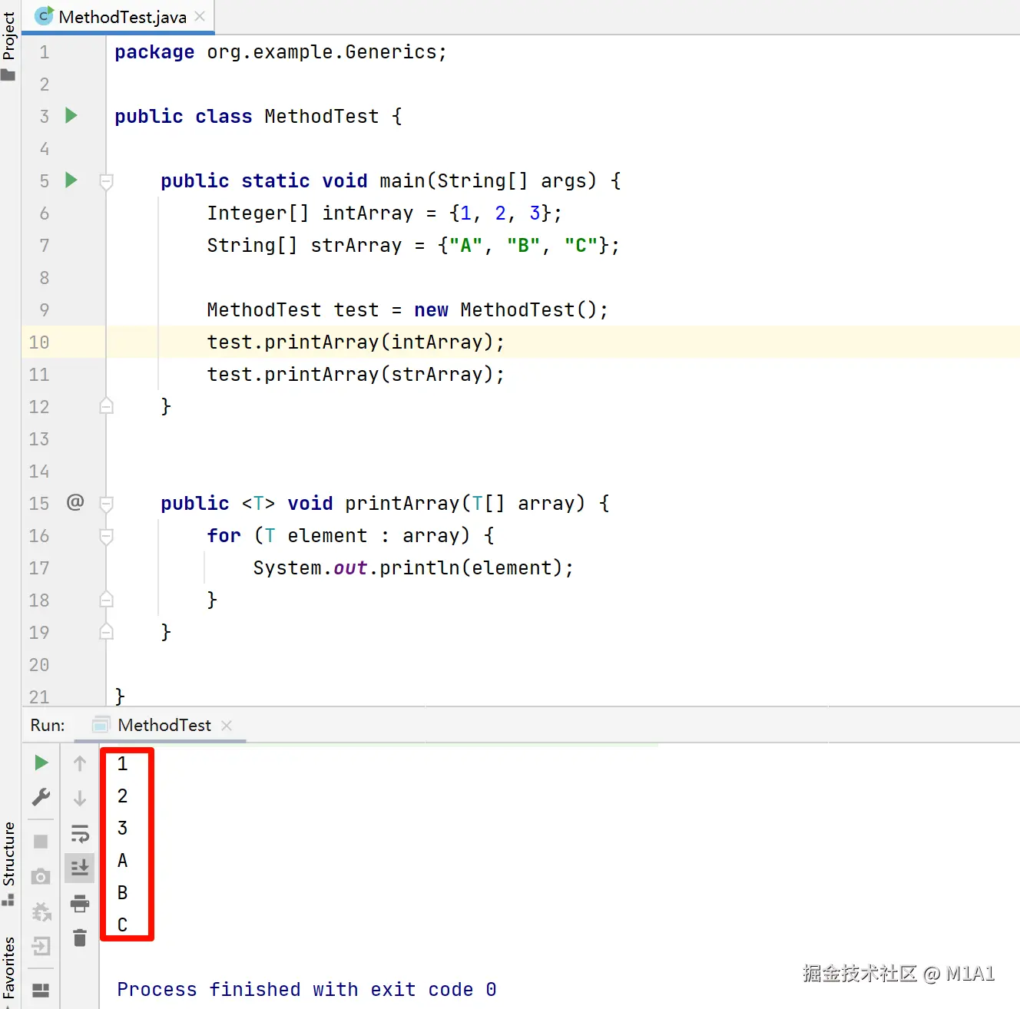Viewport: 1020px width, 1009px height.
Task: Rerun MethodTest in Run panel
Action: (x=41, y=763)
